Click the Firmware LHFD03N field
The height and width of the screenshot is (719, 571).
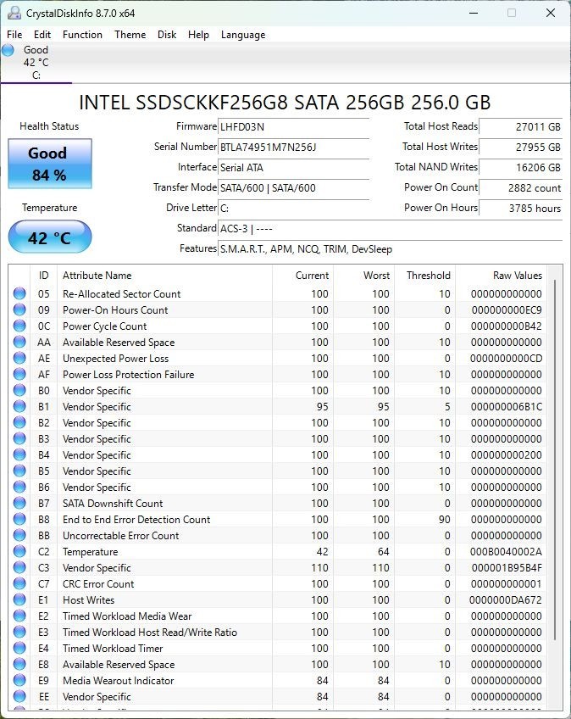click(293, 126)
